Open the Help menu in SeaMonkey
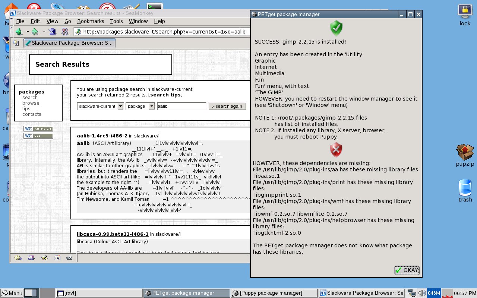This screenshot has height=298, width=477. pyautogui.click(x=159, y=21)
